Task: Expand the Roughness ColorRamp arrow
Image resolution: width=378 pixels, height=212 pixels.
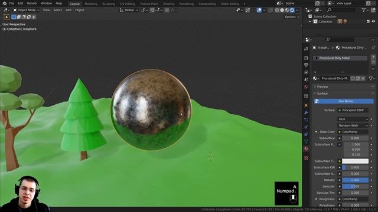Action: point(316,199)
